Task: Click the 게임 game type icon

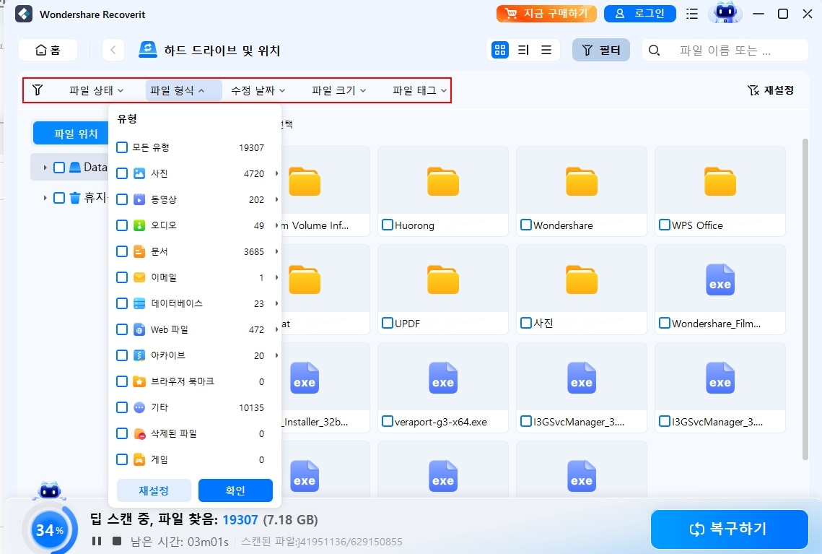Action: point(139,459)
